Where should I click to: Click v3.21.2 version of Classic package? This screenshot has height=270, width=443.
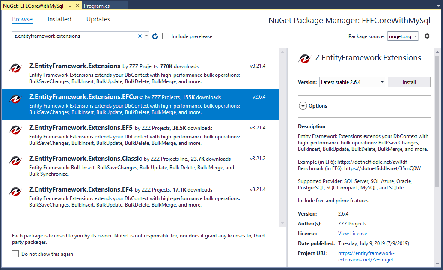(258, 159)
